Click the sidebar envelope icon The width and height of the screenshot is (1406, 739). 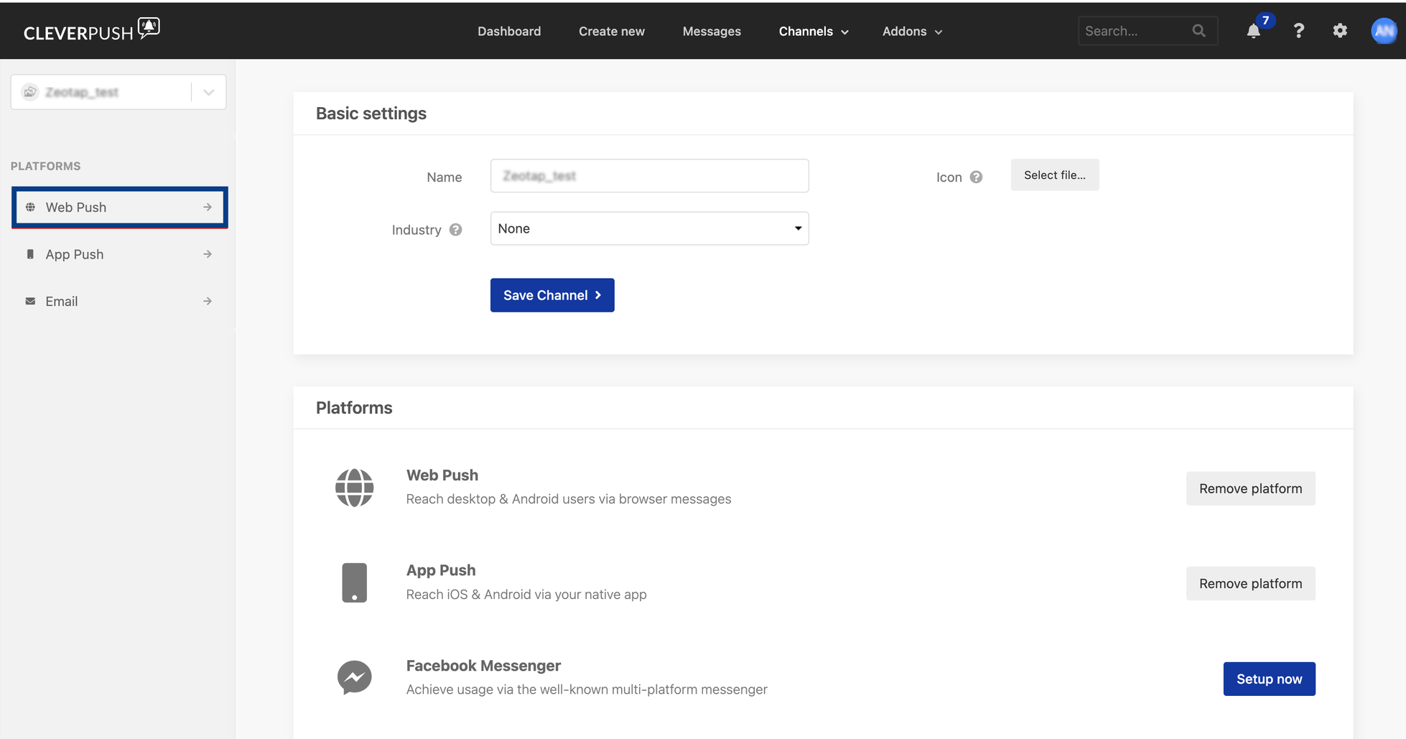pyautogui.click(x=30, y=301)
